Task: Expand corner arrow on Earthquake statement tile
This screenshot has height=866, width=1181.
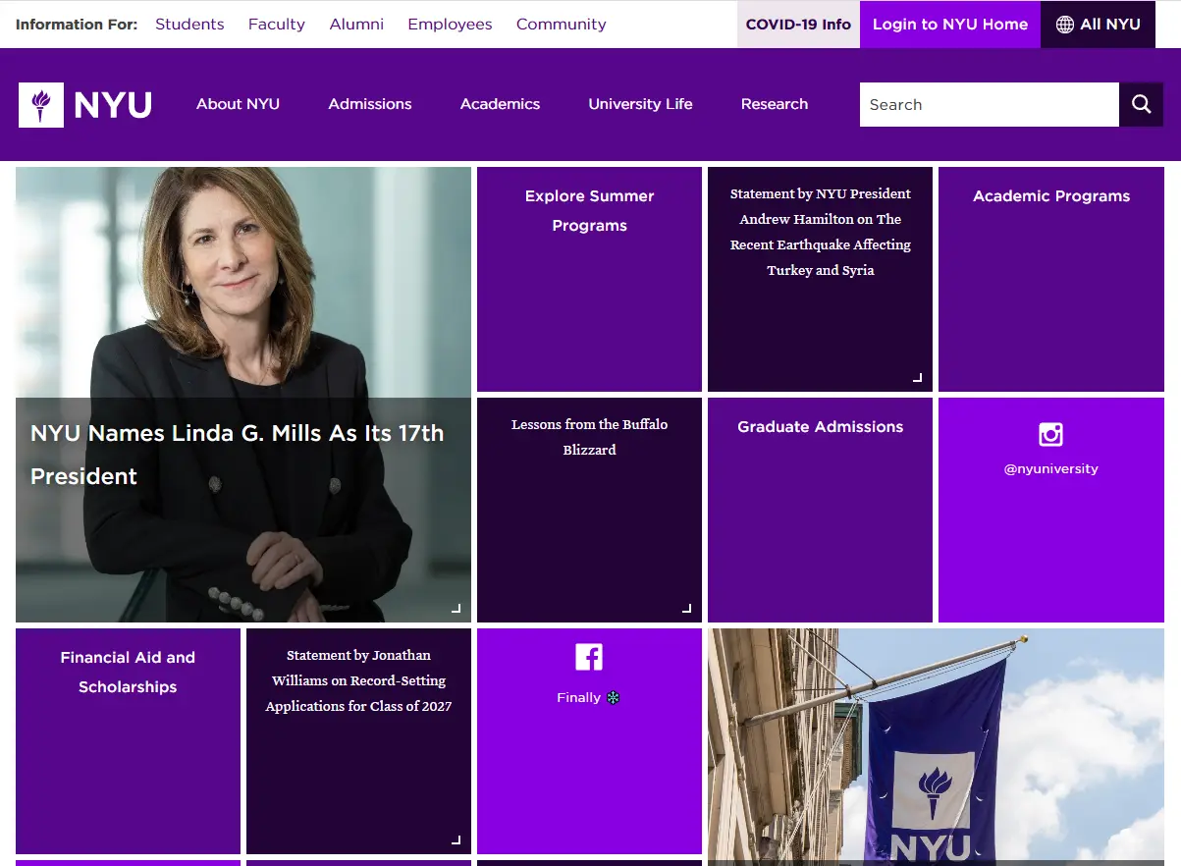Action: click(918, 377)
